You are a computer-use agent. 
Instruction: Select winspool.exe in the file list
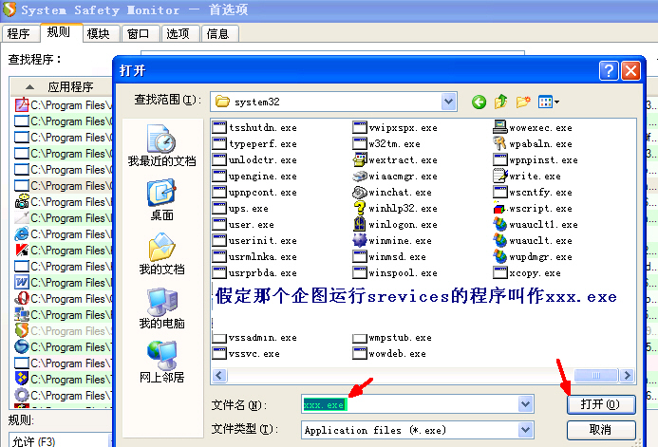(x=395, y=273)
